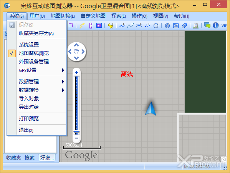Open the 自定义地图 menu
Screen dimensions: 230x173
point(93,16)
